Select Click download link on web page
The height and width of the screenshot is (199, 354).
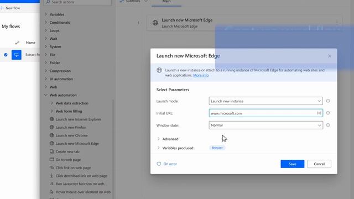pos(81,176)
